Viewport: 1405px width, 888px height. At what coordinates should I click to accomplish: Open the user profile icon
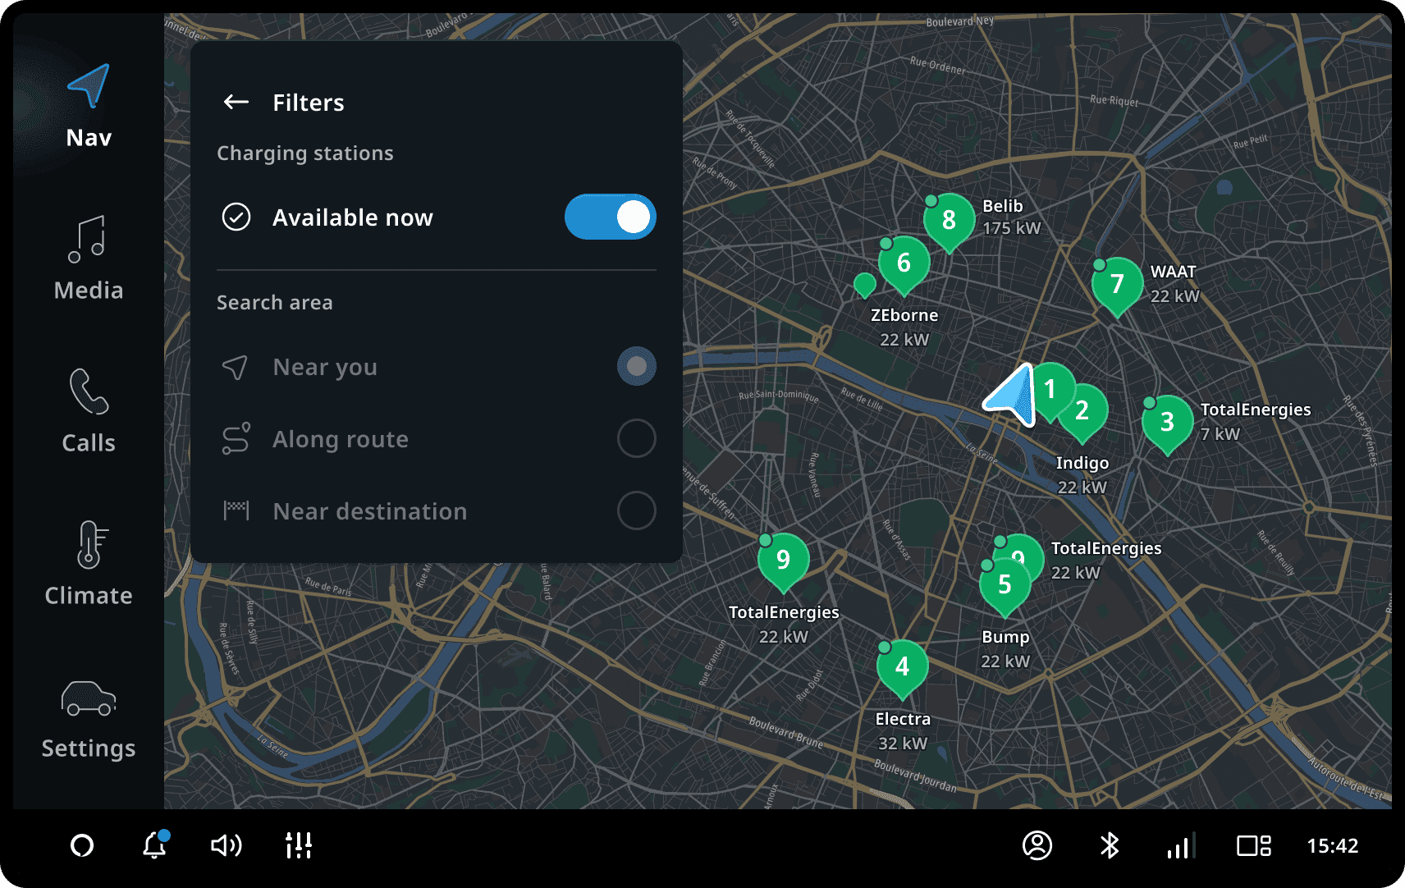click(x=1037, y=845)
